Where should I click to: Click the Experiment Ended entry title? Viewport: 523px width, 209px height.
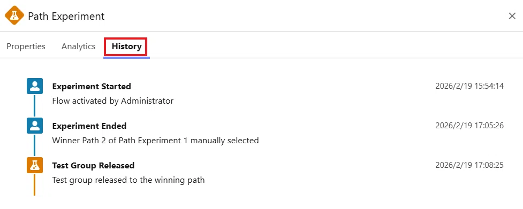click(x=89, y=126)
